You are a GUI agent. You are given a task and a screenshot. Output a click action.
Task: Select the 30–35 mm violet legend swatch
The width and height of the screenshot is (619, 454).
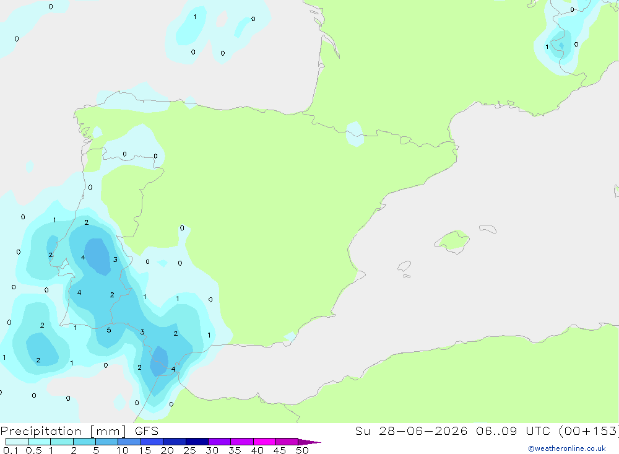point(220,442)
